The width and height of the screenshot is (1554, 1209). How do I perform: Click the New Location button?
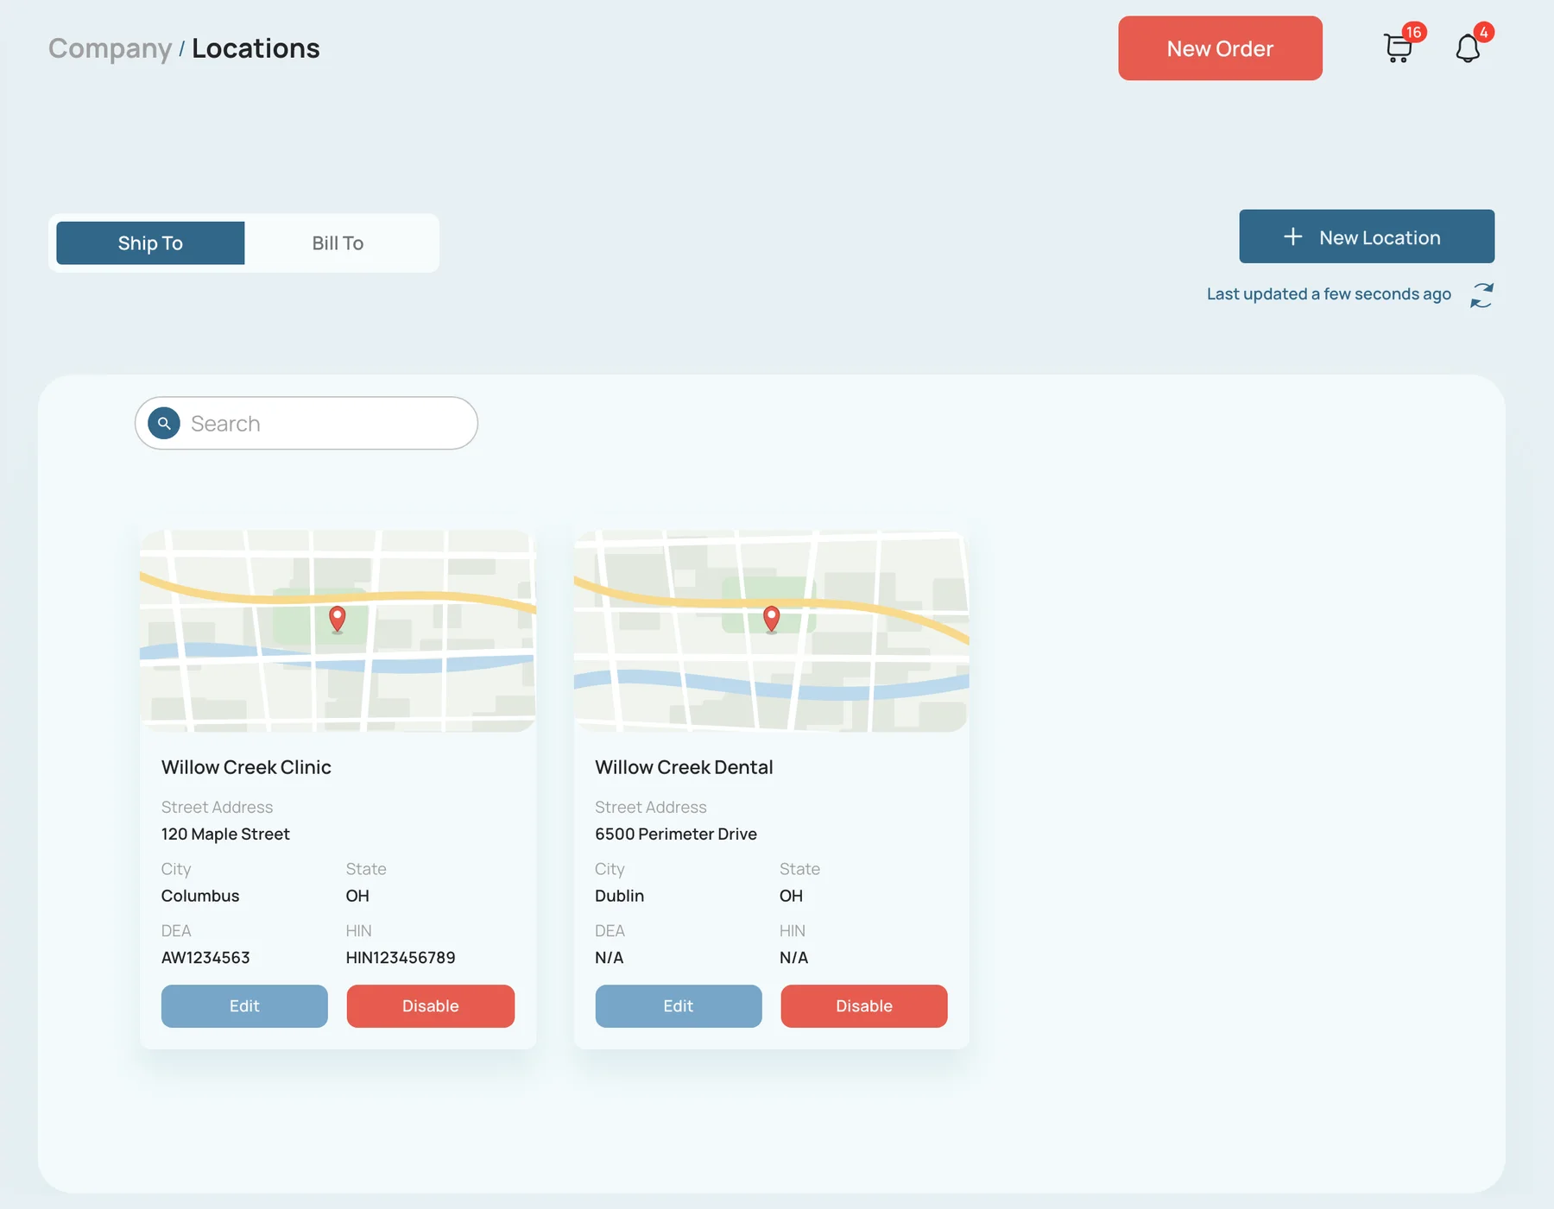tap(1367, 236)
